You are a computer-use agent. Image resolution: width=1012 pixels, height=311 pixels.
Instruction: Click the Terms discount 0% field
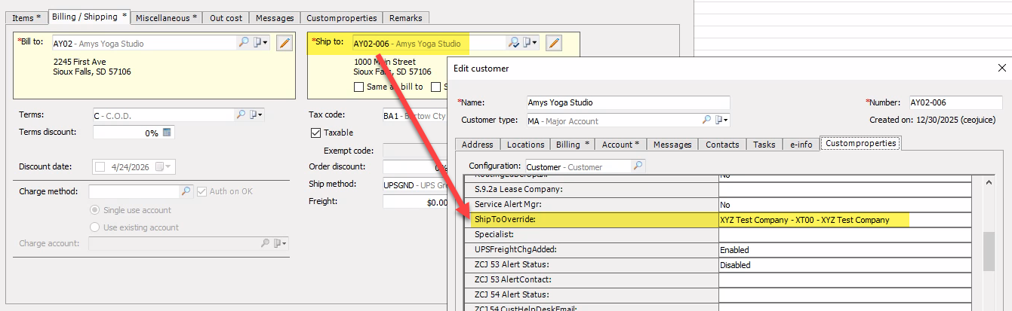126,133
